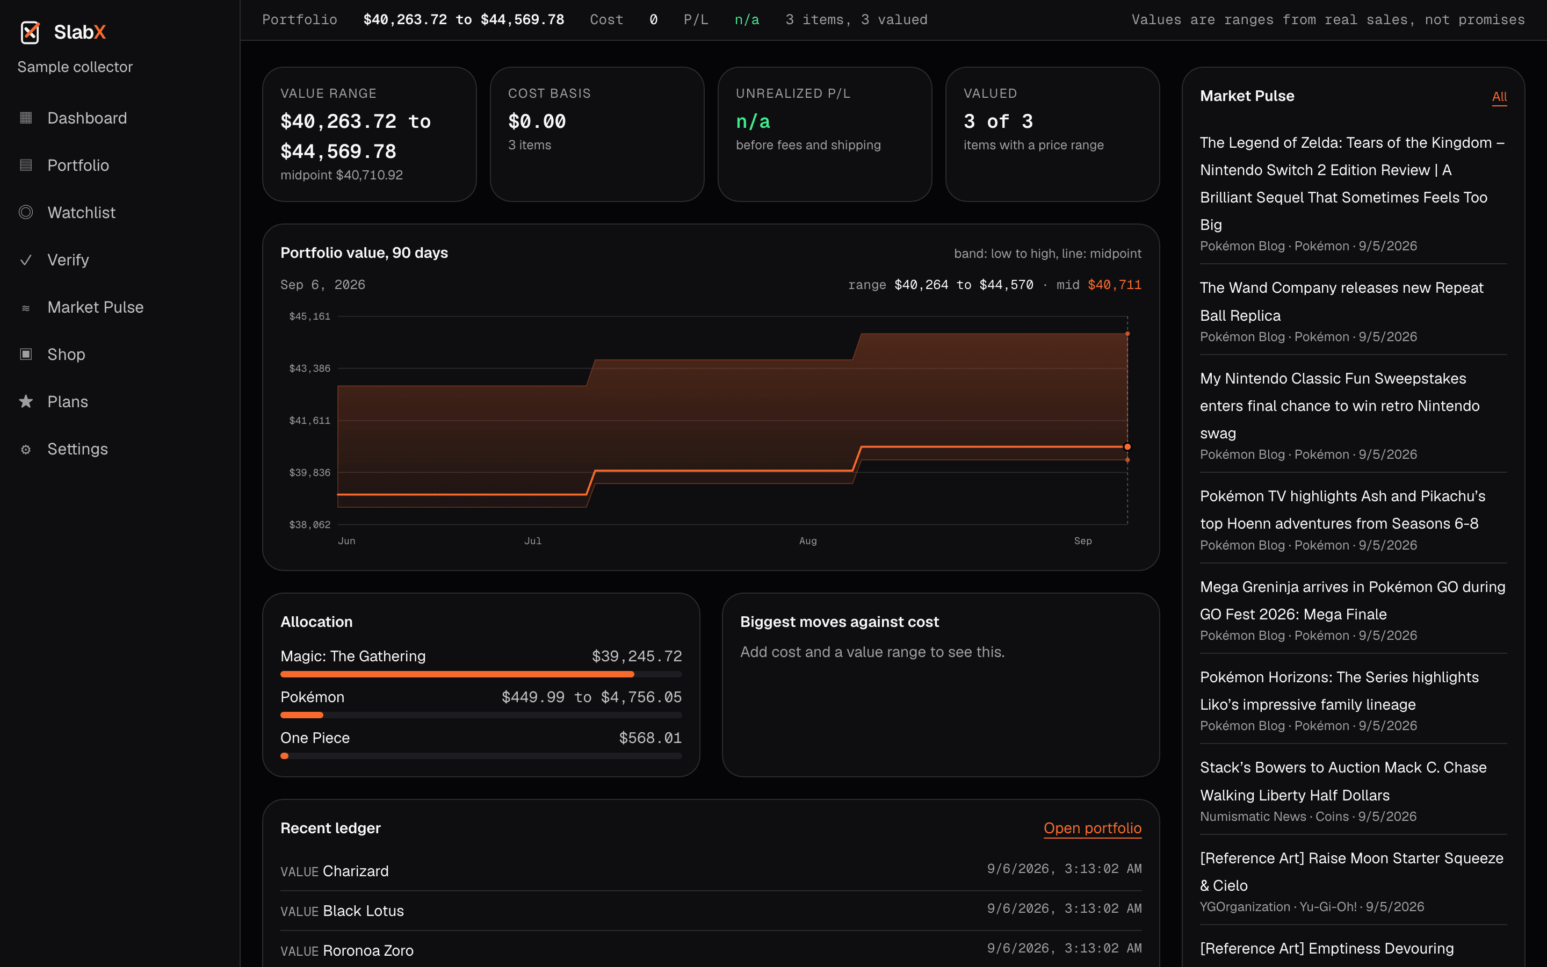Click the midpoint marker on the chart

(1127, 447)
